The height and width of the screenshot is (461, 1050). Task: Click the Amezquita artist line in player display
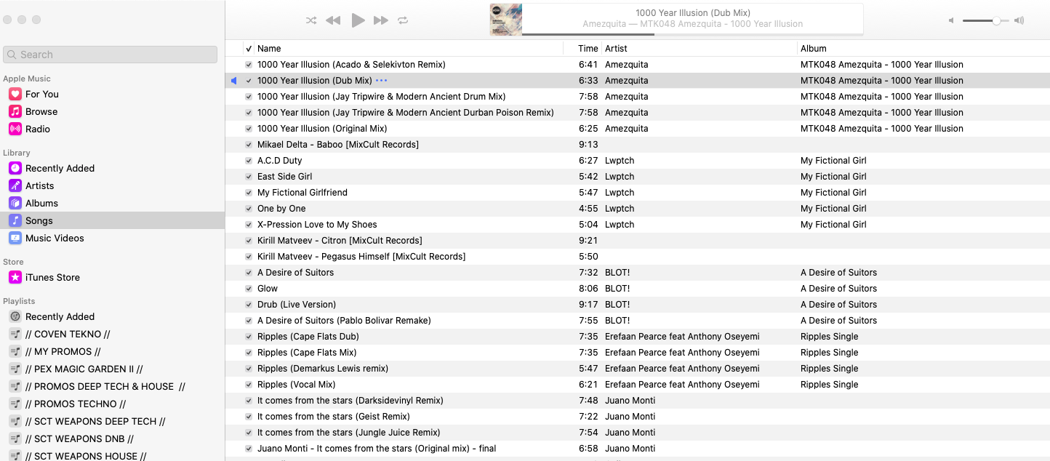point(692,24)
